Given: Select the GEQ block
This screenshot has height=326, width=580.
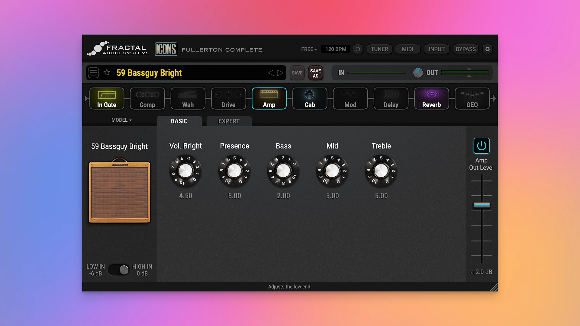Looking at the screenshot, I should [472, 98].
